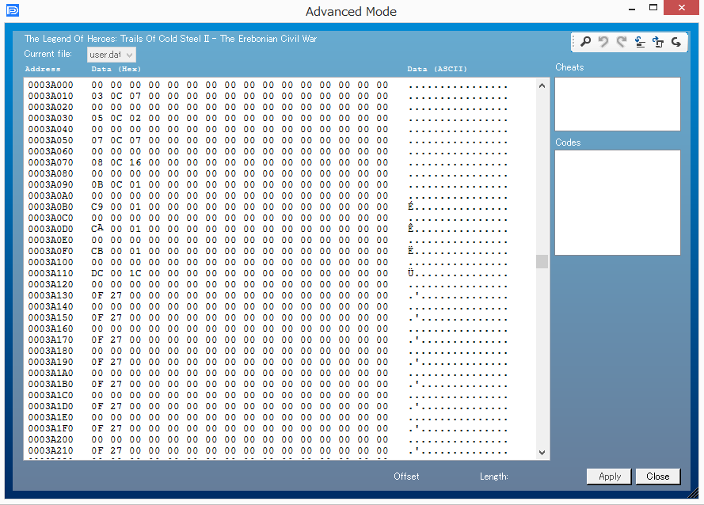
Task: Click the Offset label
Action: (x=406, y=477)
